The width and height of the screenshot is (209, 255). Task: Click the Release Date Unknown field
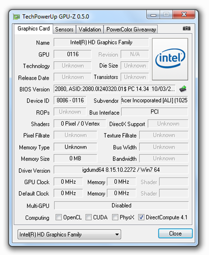73,77
